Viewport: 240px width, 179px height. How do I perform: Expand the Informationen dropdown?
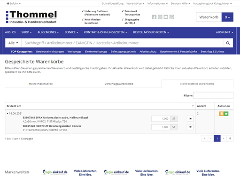(x=157, y=3)
